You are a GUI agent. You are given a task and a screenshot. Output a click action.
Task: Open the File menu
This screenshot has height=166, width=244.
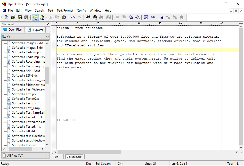click(10, 11)
